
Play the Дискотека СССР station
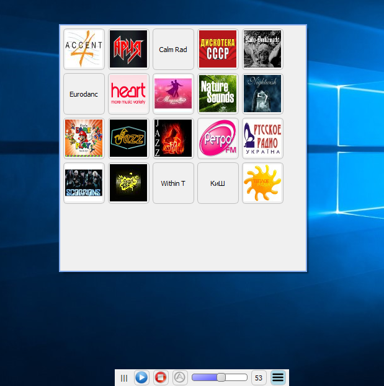pos(218,49)
